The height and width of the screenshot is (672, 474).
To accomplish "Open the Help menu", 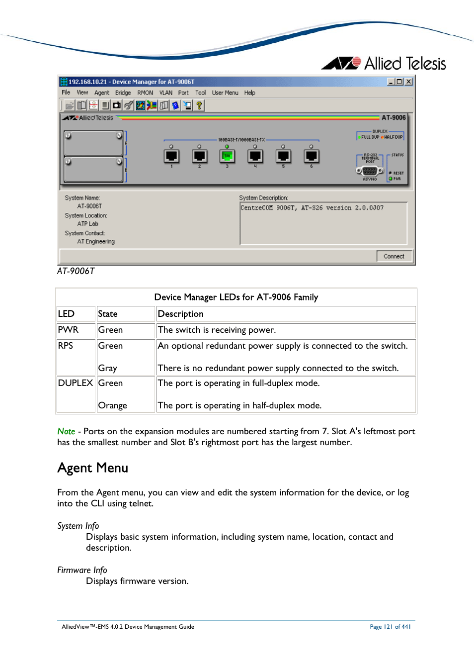I will pyautogui.click(x=249, y=93).
